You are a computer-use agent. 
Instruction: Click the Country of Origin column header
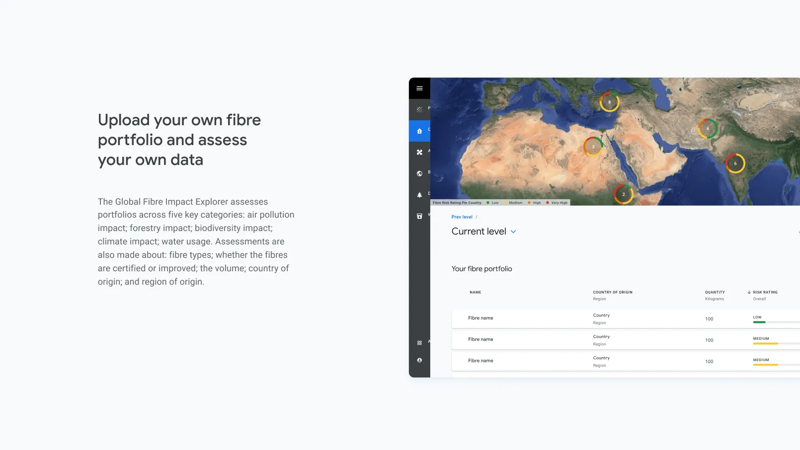click(613, 292)
